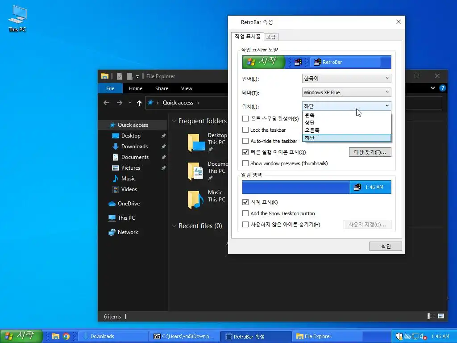
Task: Go up one folder level
Action: (x=139, y=103)
